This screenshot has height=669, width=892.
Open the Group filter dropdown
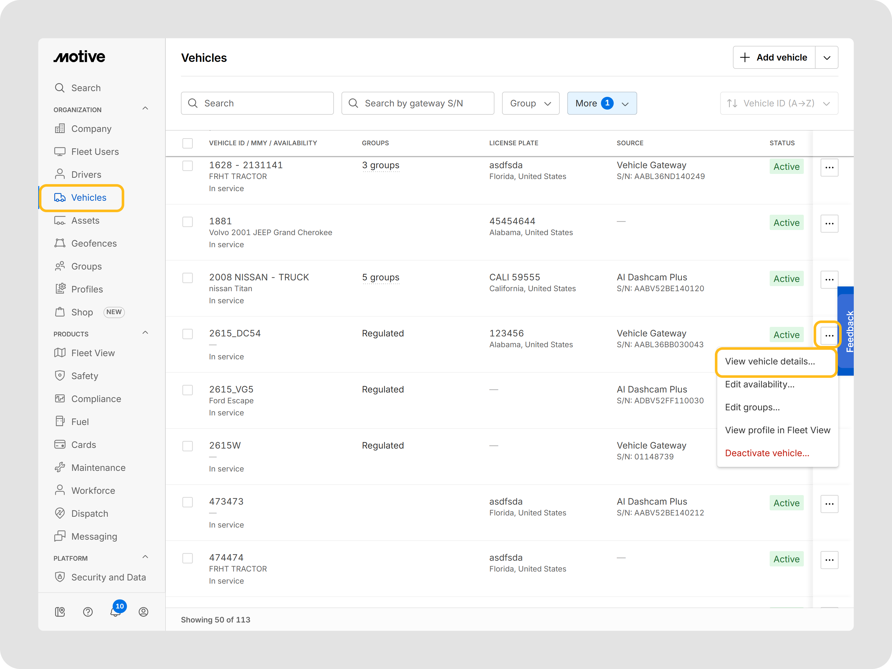click(530, 103)
